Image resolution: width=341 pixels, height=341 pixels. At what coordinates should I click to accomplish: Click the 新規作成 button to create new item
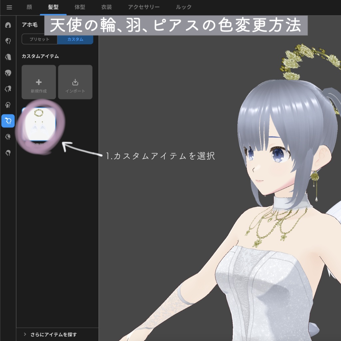coord(39,82)
